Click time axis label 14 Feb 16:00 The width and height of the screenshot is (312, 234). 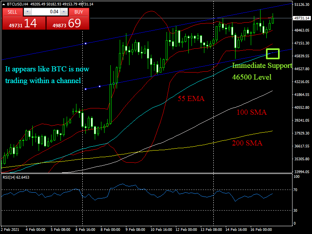point(236,229)
